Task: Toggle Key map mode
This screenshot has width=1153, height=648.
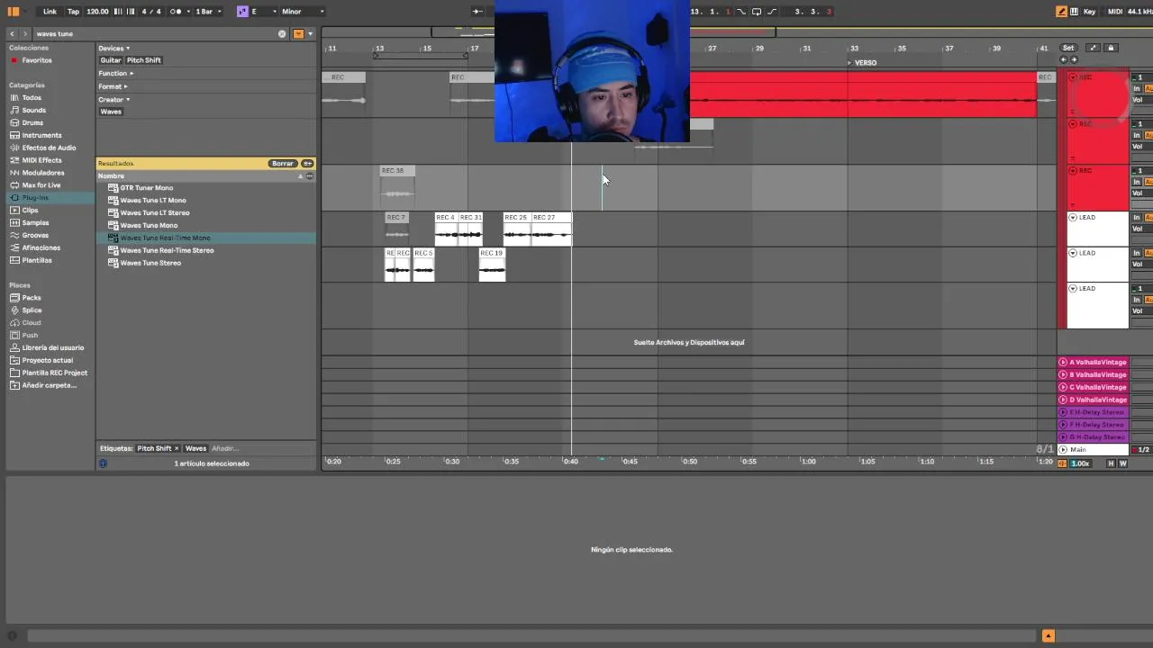Action: [x=1090, y=12]
